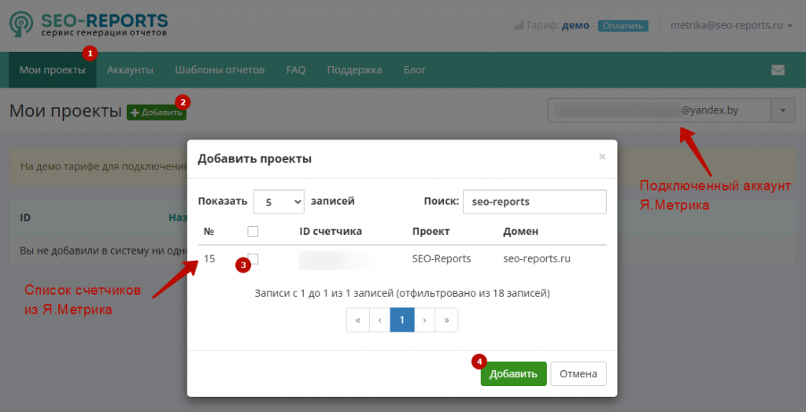Open the envelope messages icon
Image resolution: width=806 pixels, height=412 pixels.
point(778,70)
